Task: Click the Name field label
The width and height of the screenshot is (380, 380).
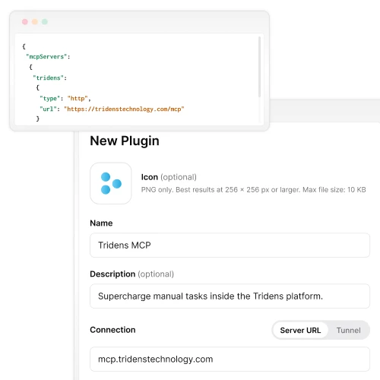Action: [x=101, y=223]
